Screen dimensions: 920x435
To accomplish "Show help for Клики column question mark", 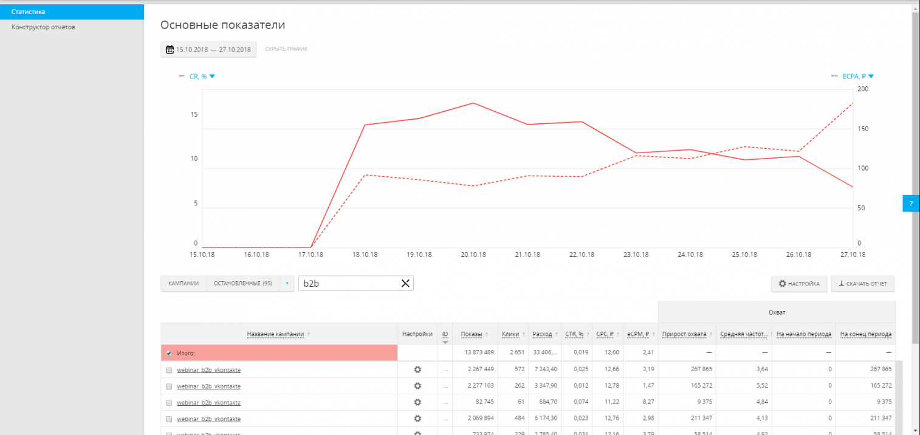I will [x=523, y=334].
